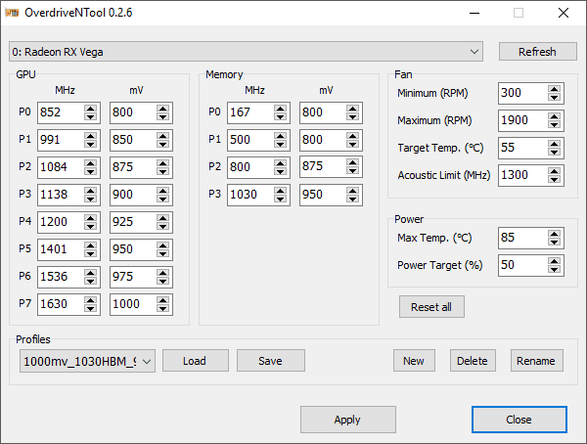587x444 pixels.
Task: Increase fan Maximum RPM up arrow
Action: coord(554,116)
